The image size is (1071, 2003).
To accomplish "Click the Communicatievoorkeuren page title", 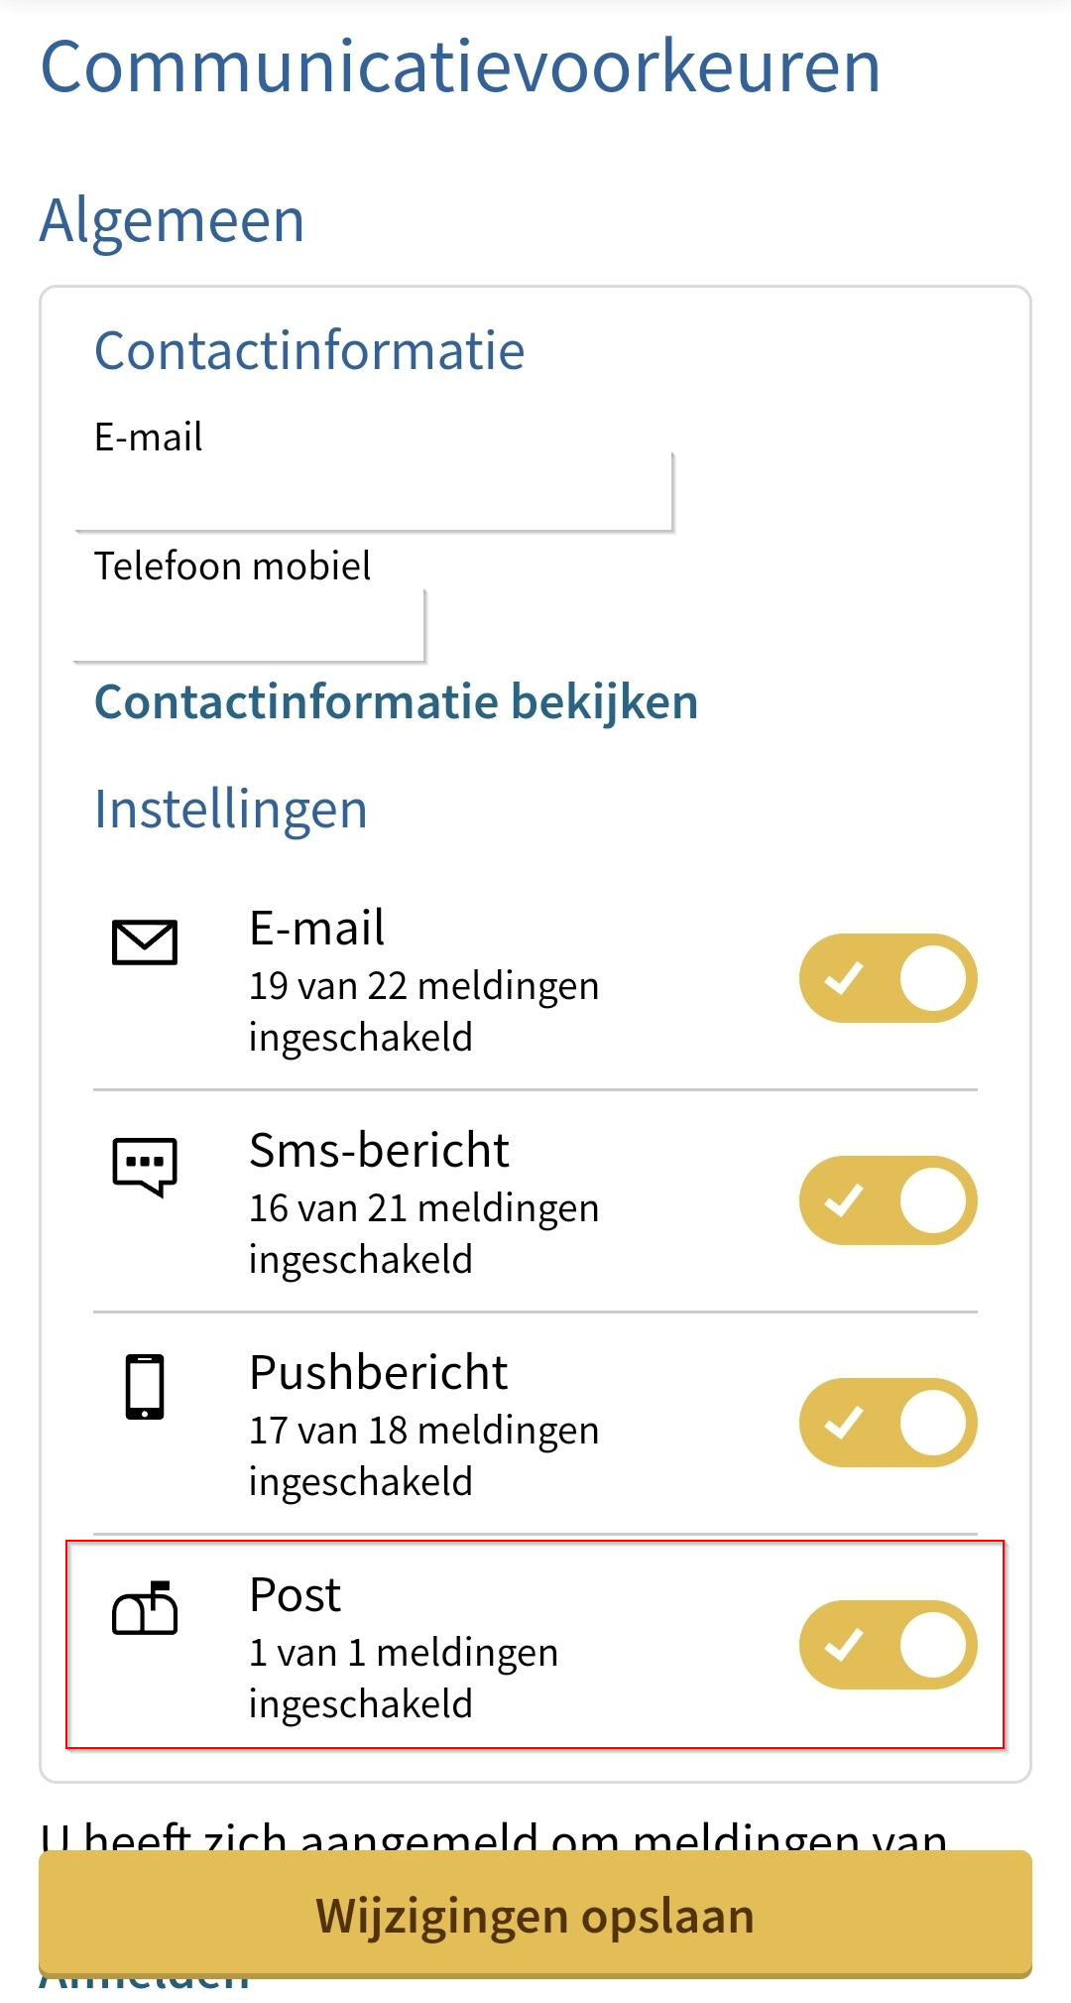I will click(460, 67).
